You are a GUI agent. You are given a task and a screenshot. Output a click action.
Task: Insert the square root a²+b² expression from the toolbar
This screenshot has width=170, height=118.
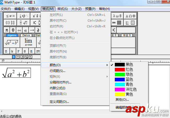click(x=12, y=42)
